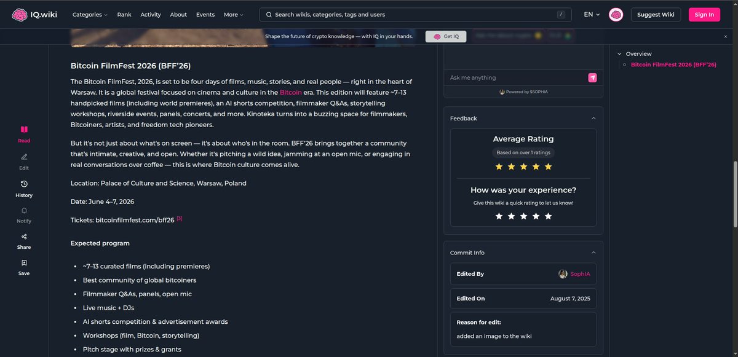Click 'Live music + DJs' list item

[108, 308]
